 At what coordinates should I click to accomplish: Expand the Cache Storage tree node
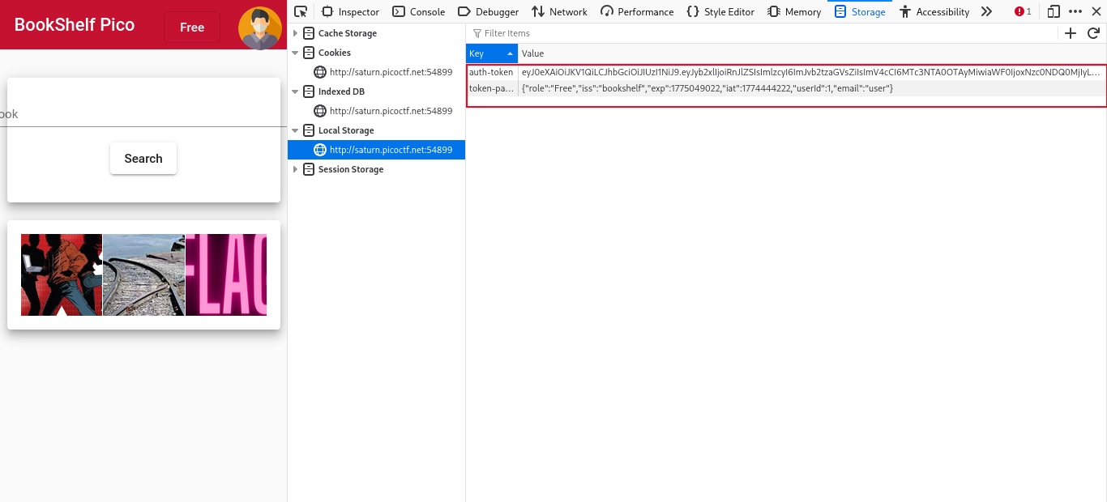click(x=296, y=33)
